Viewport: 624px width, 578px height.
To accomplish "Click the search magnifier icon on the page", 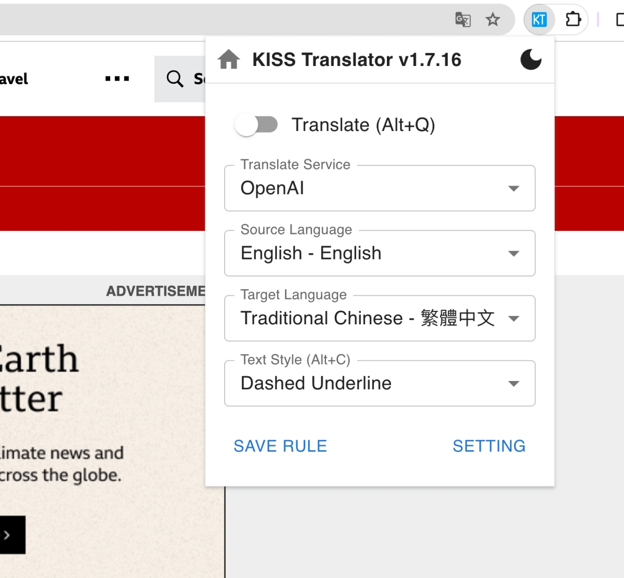I will point(175,79).
